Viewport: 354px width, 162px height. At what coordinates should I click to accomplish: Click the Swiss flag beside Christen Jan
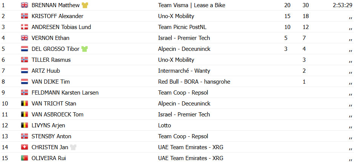pos(25,147)
